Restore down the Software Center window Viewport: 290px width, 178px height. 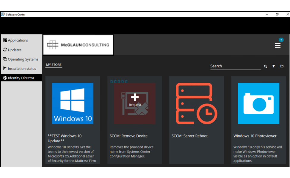point(277,14)
